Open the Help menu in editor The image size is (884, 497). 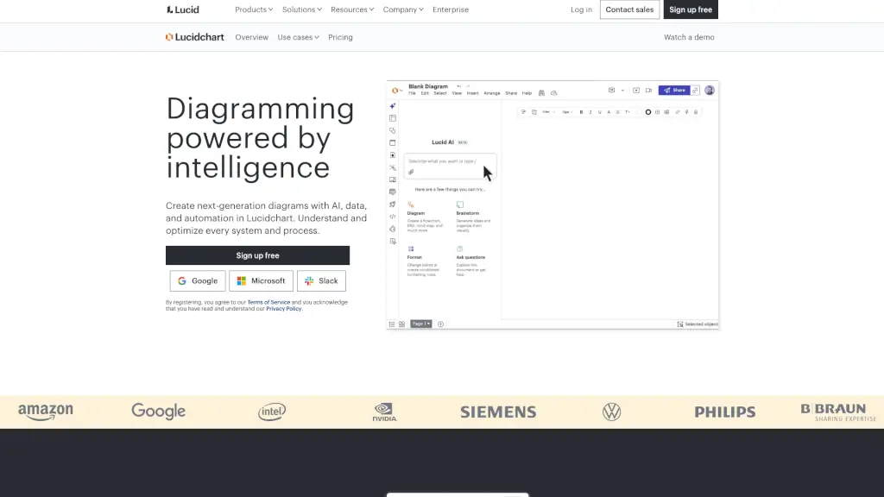(x=527, y=93)
